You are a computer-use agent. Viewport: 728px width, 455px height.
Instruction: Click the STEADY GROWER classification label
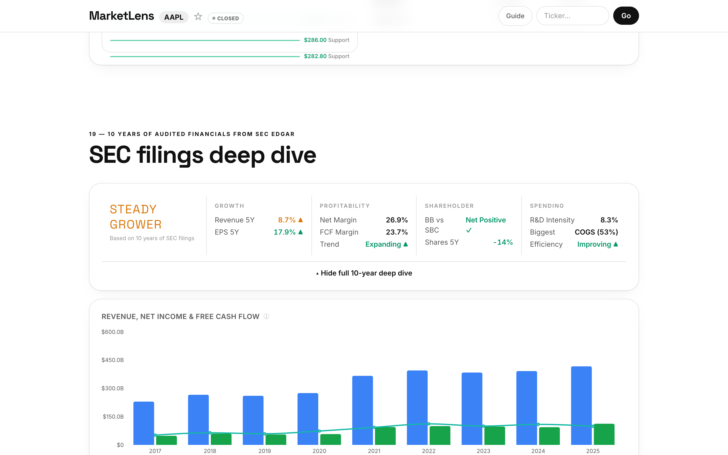(x=136, y=217)
